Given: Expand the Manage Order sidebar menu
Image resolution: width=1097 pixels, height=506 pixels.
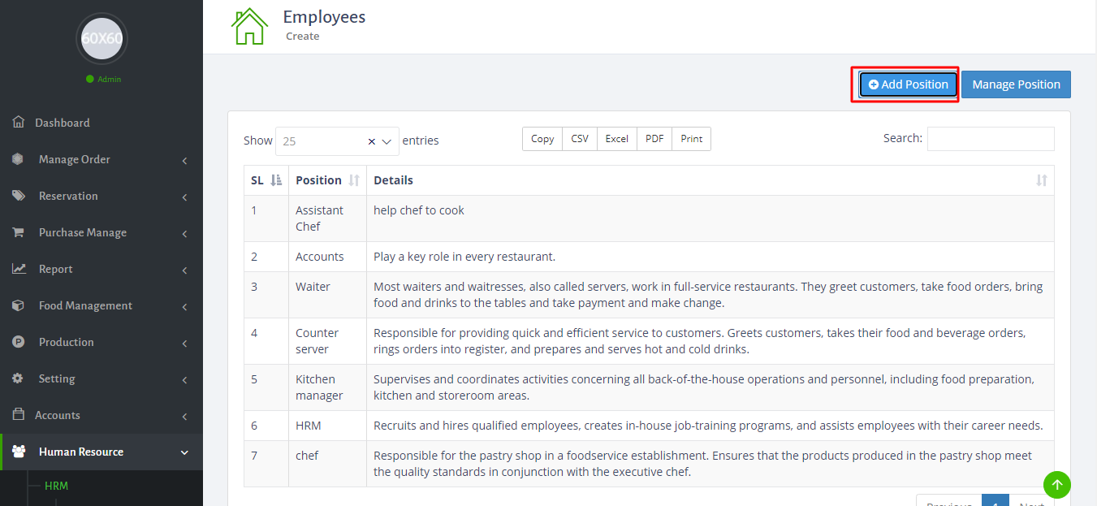Looking at the screenshot, I should [74, 159].
